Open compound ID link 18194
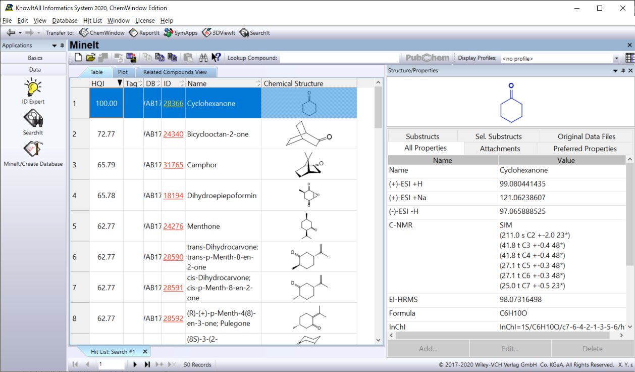Viewport: 635px width, 372px height. [x=173, y=196]
